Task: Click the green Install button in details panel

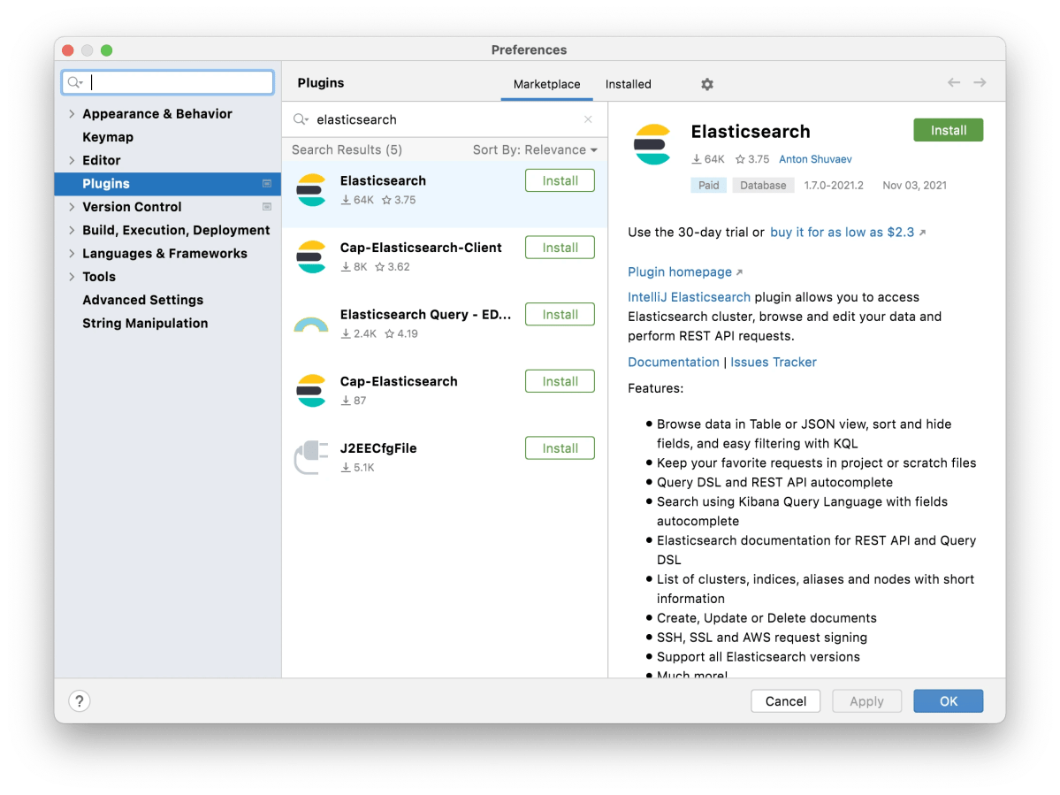Action: coord(949,131)
